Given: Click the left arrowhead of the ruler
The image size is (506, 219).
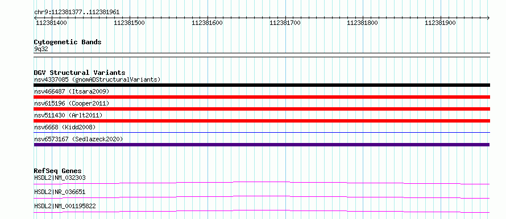Looking at the screenshot, I should tap(35, 18).
